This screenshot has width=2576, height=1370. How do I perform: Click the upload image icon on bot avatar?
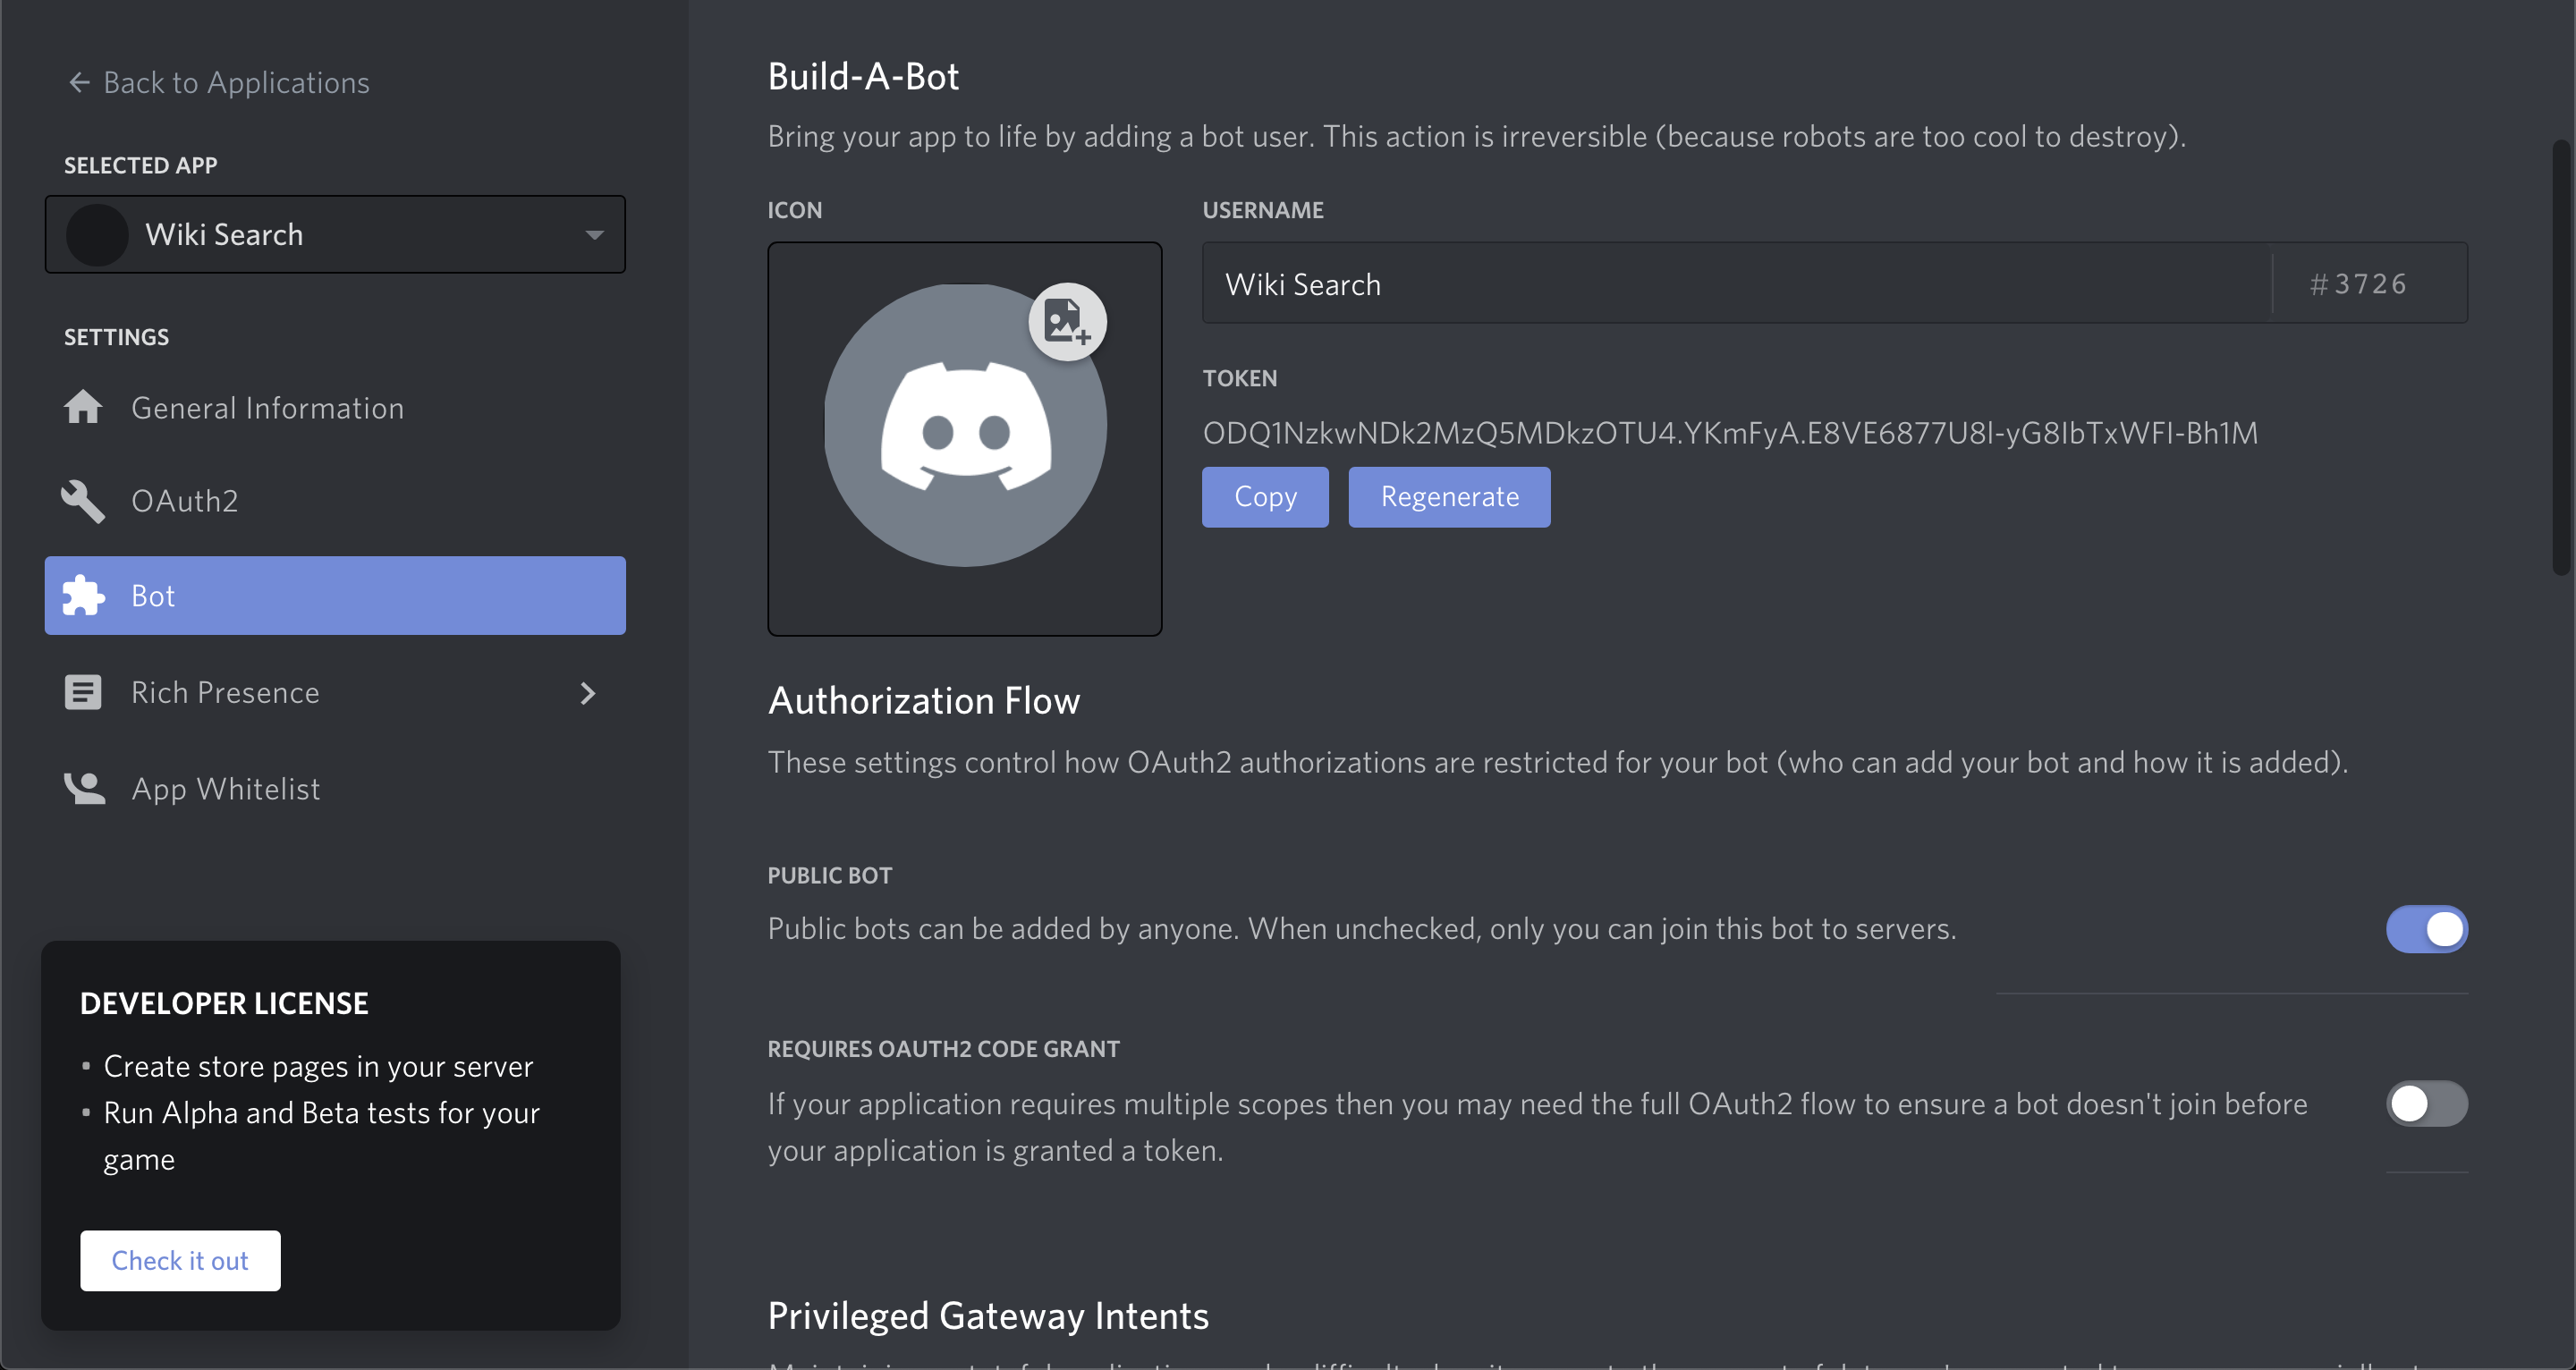(1067, 322)
